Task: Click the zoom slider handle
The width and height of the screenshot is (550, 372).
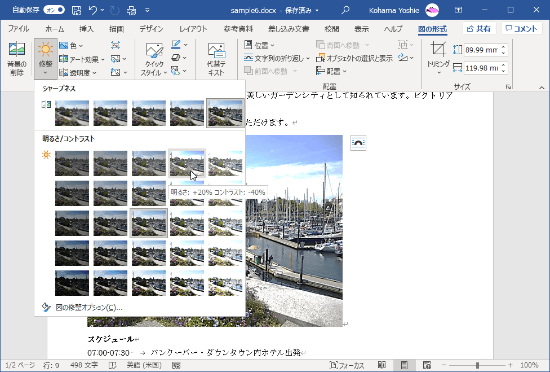Action: tap(477, 365)
